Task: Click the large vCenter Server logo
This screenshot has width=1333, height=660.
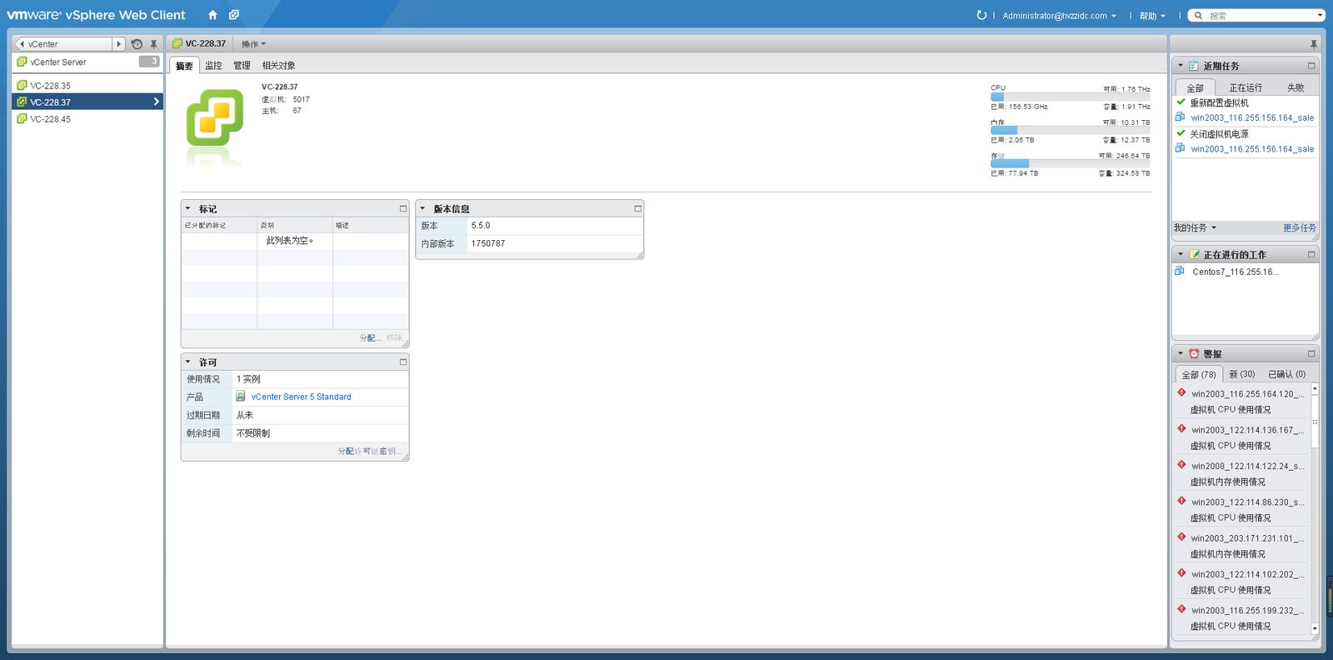Action: pyautogui.click(x=215, y=117)
